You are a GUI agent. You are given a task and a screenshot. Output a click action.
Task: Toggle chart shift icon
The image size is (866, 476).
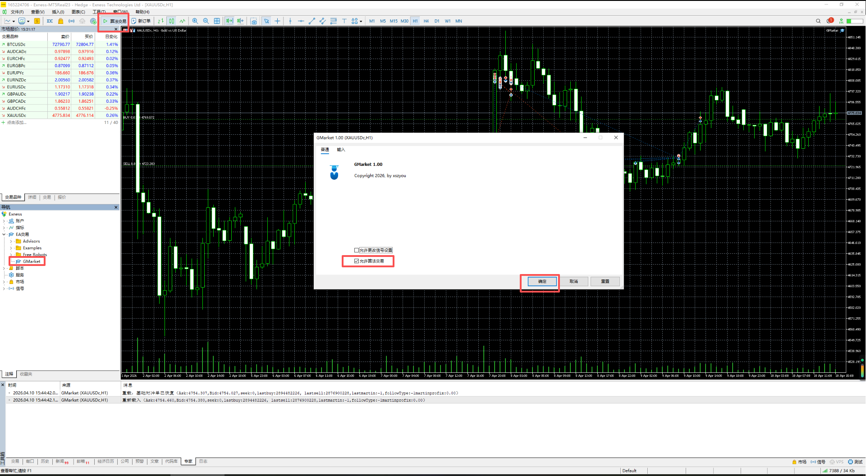click(x=240, y=21)
